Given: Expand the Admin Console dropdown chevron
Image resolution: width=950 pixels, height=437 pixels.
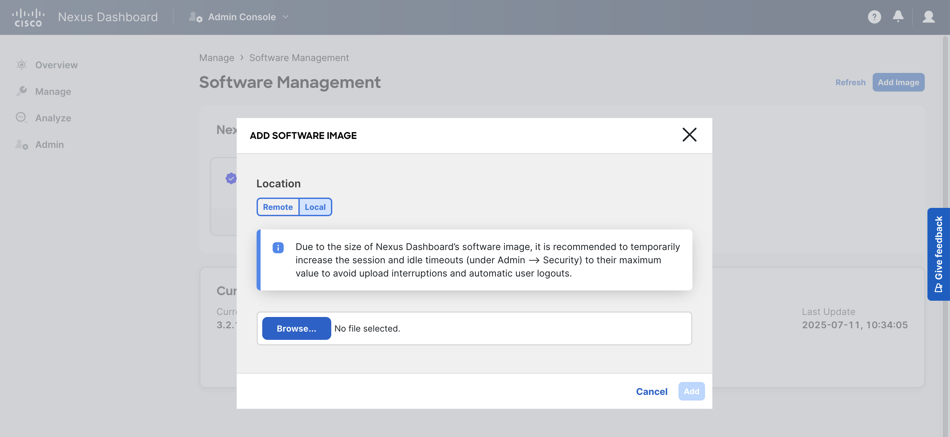Looking at the screenshot, I should coord(285,17).
